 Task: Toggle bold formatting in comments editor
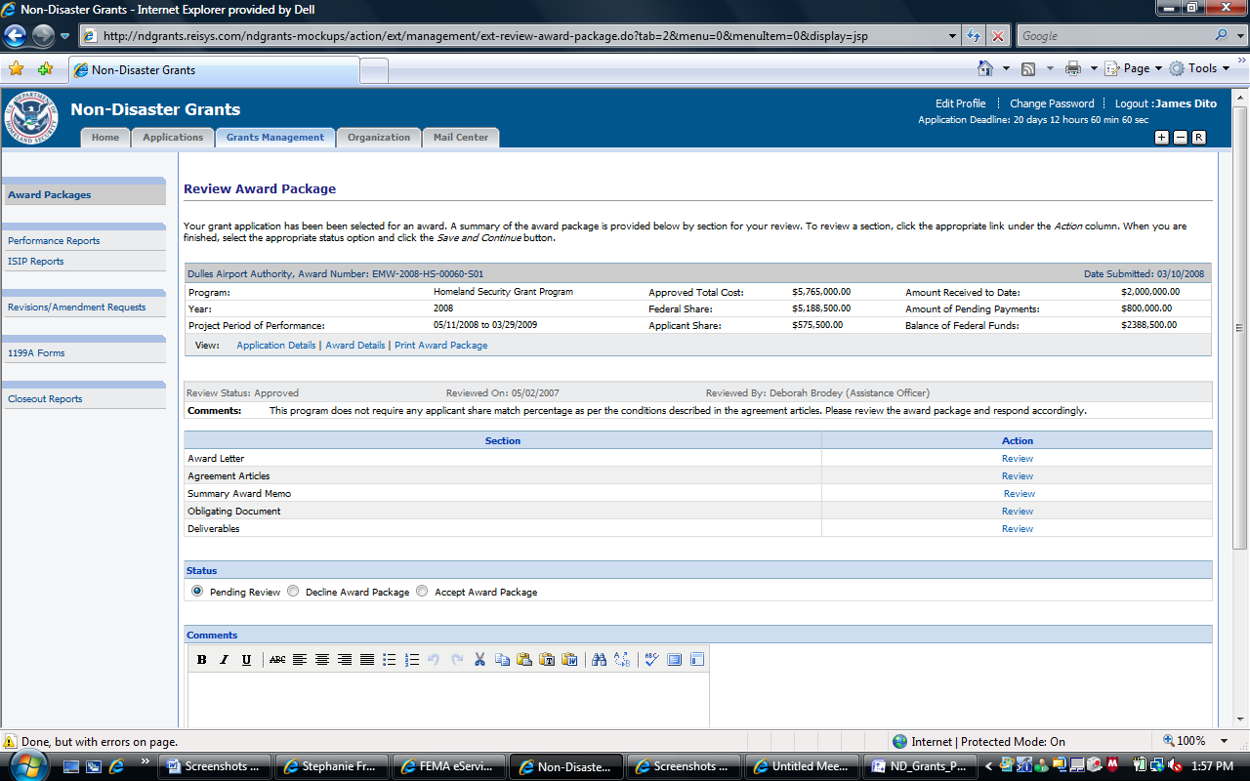(201, 660)
